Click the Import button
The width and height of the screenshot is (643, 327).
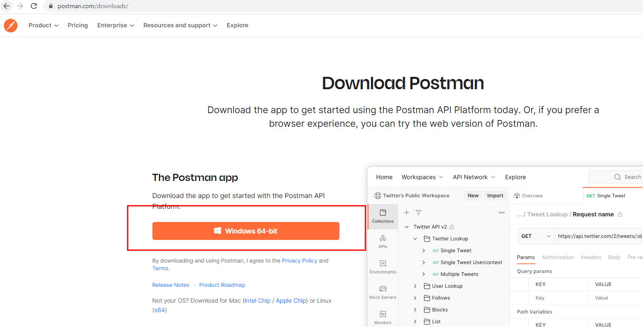click(x=495, y=196)
